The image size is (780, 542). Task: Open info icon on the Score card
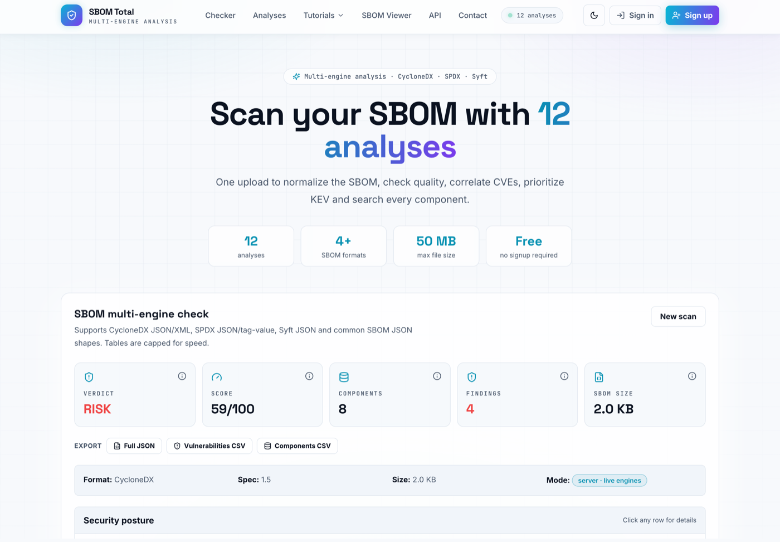point(309,376)
